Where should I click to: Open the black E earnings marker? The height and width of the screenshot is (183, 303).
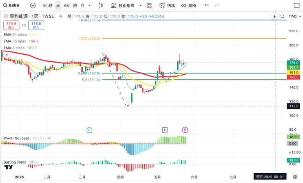click(x=165, y=130)
